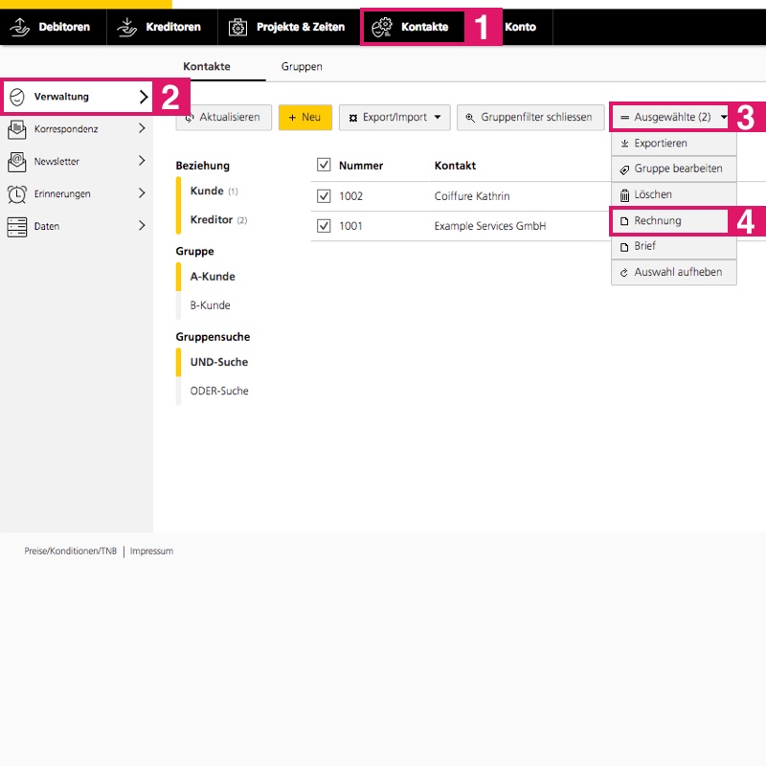
Task: Open the Impressum footer link
Action: pyautogui.click(x=151, y=552)
